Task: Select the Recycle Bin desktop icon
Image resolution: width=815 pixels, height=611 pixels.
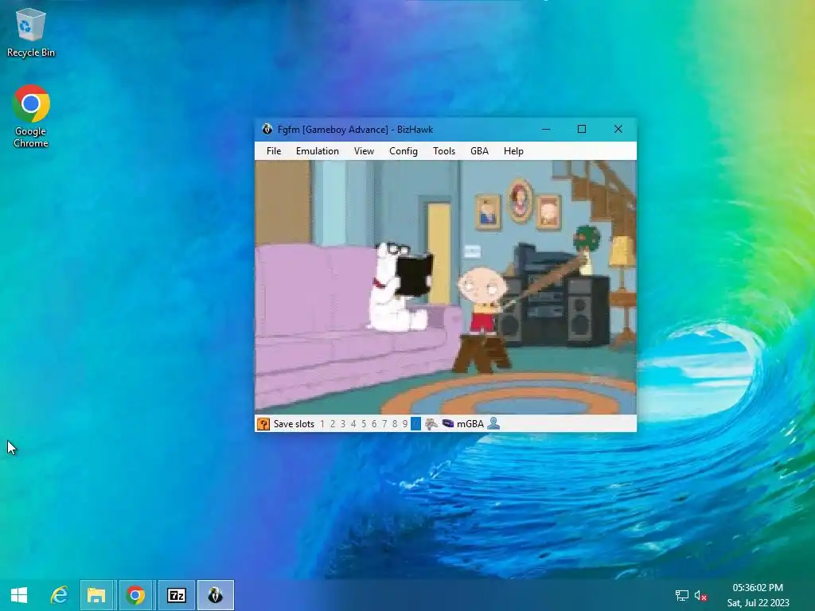Action: coord(31,33)
